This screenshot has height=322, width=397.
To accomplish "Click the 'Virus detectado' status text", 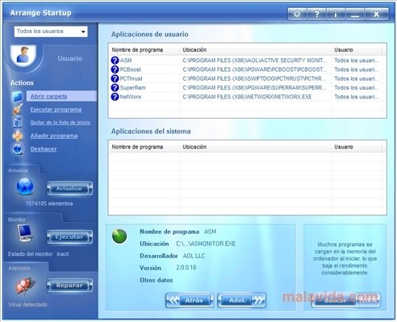I will coord(27,304).
